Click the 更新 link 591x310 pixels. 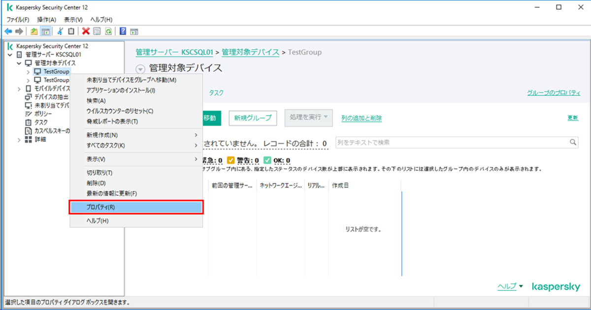(x=573, y=118)
